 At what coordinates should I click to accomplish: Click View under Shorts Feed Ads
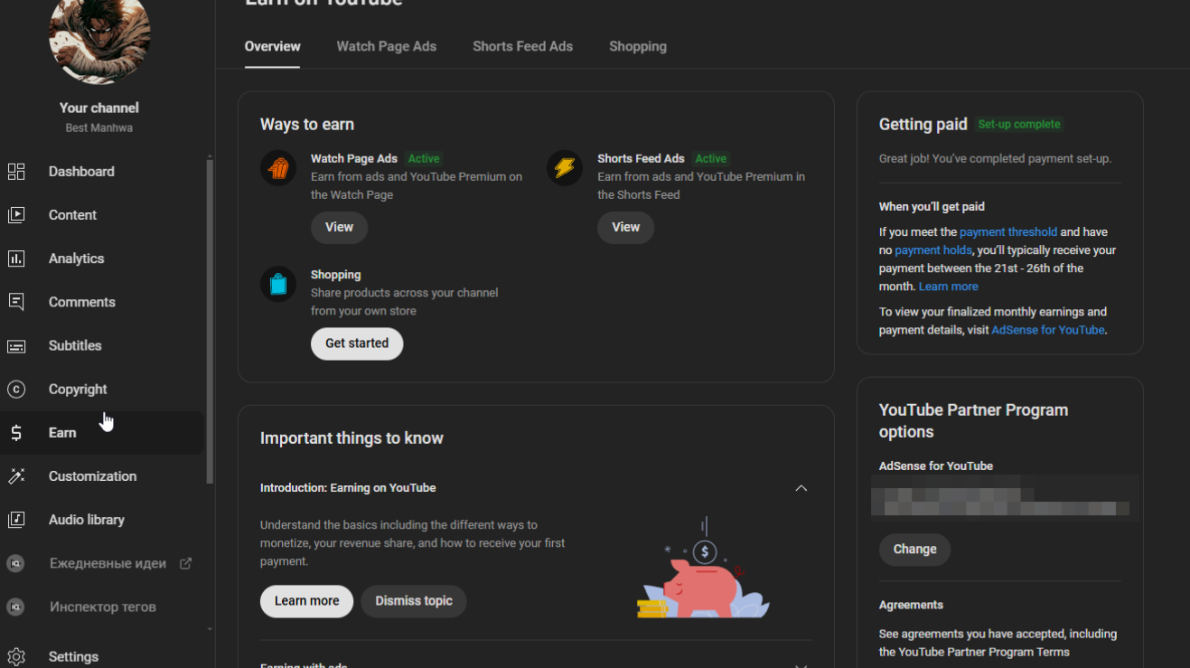click(625, 228)
